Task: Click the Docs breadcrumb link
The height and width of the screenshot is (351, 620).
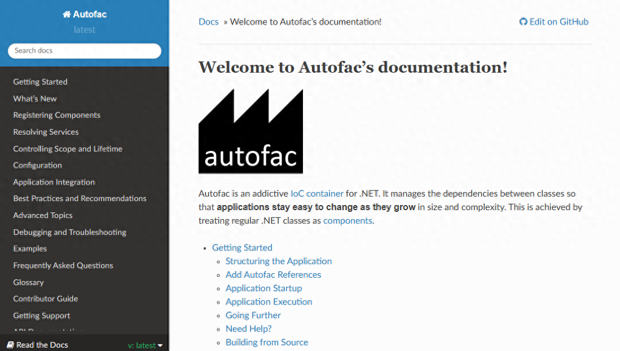Action: pyautogui.click(x=208, y=22)
